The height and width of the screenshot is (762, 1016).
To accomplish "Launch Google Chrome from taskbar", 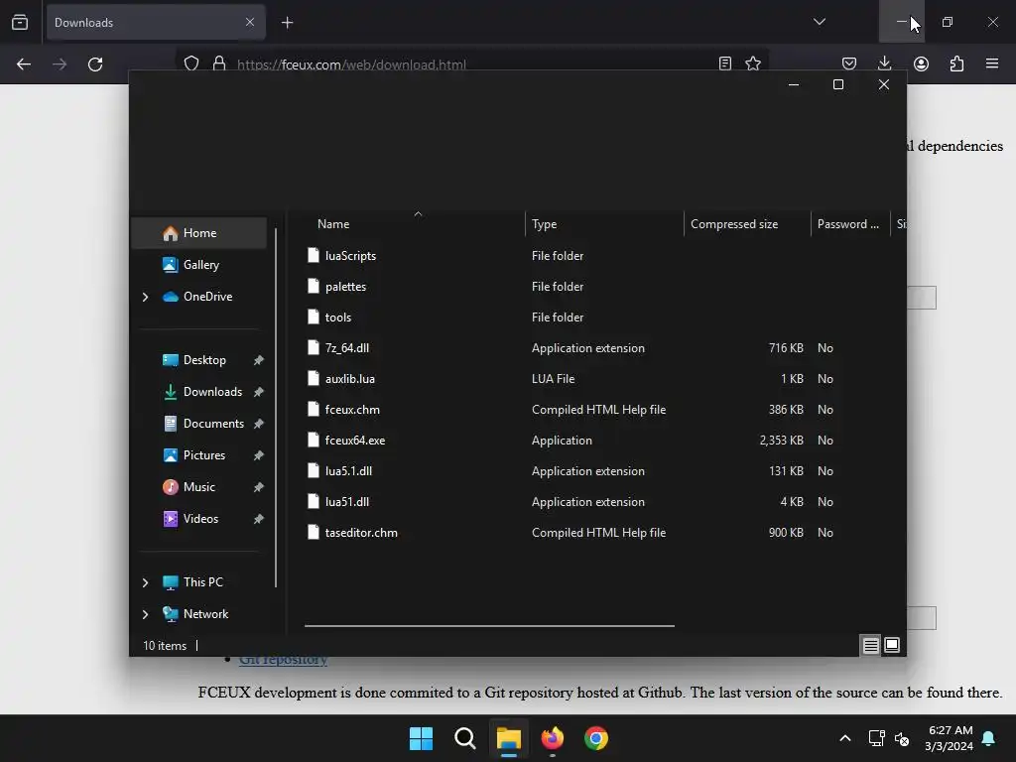I will point(596,738).
